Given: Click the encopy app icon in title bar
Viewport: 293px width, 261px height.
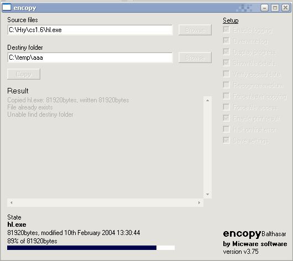Looking at the screenshot, I should pyautogui.click(x=7, y=8).
